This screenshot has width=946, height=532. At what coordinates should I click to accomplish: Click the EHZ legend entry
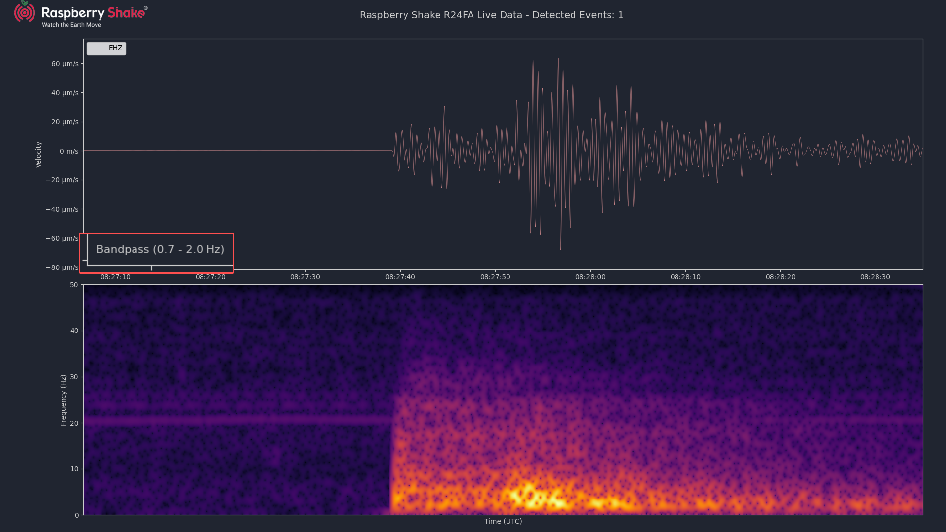[x=106, y=48]
